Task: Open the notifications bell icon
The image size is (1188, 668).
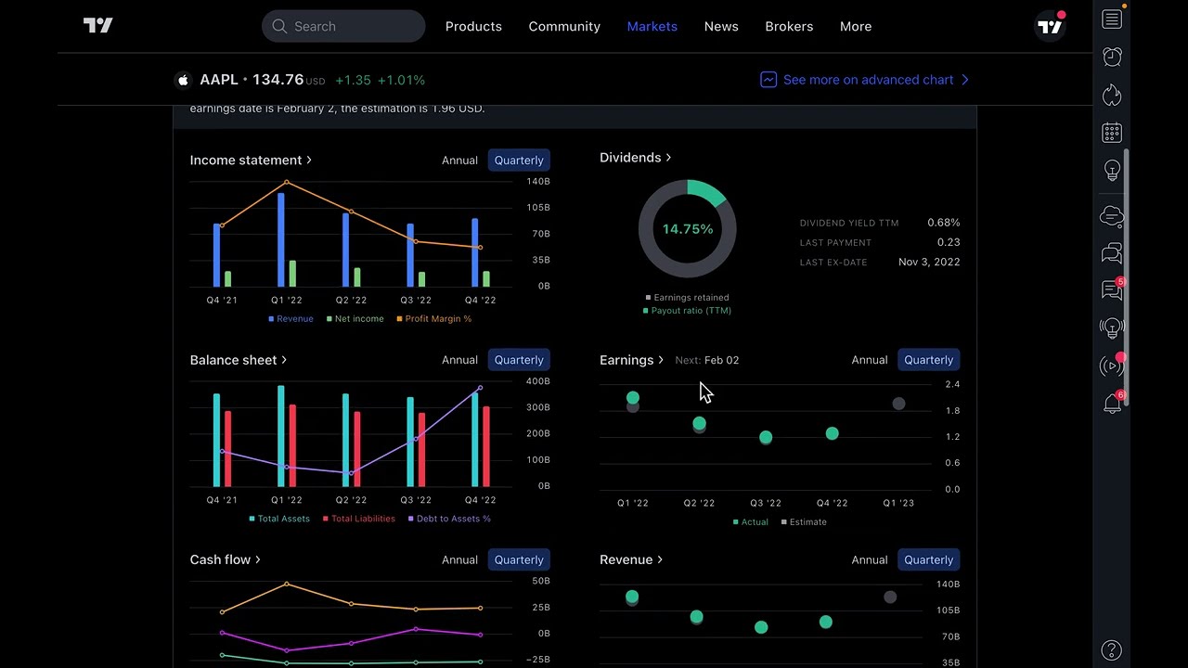Action: (x=1112, y=403)
